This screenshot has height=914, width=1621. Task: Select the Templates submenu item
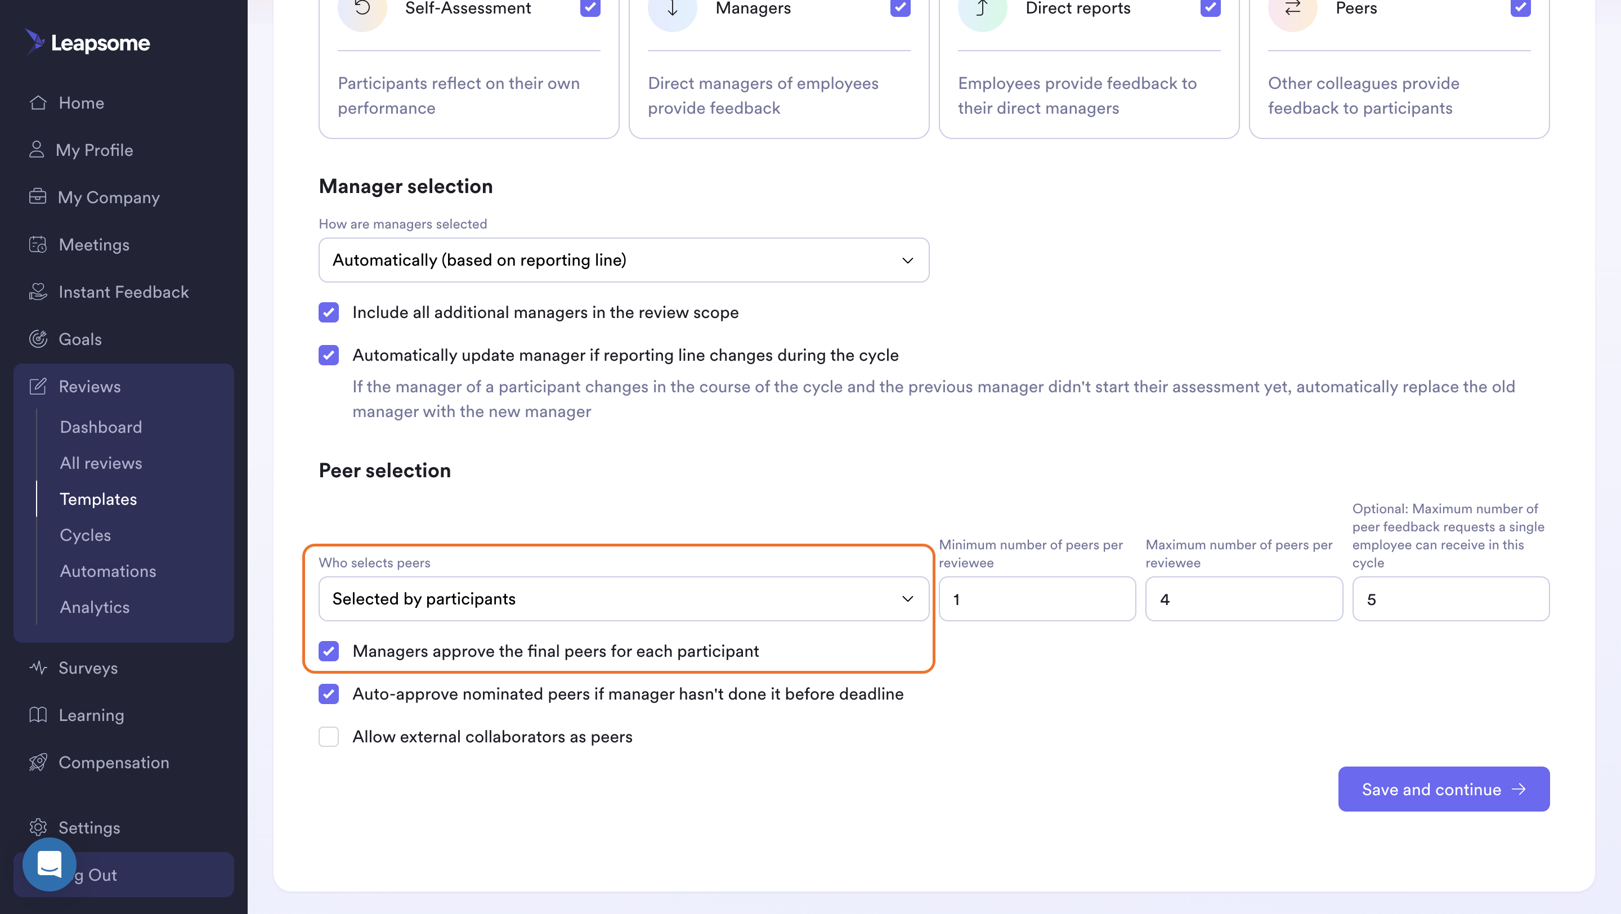click(x=99, y=499)
